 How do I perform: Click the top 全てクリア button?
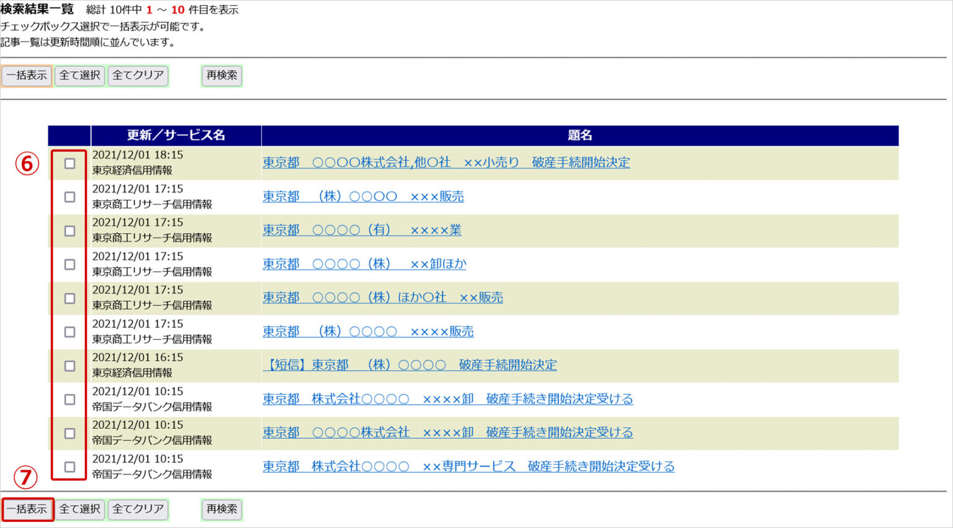point(138,76)
